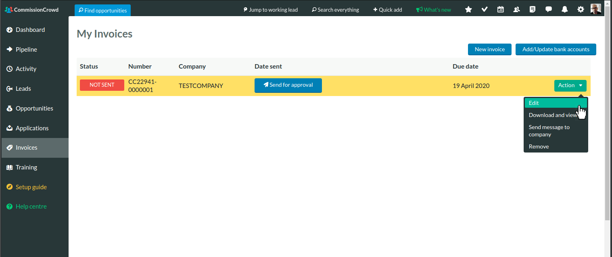Open the notes document icon
The width and height of the screenshot is (612, 257).
[x=533, y=9]
